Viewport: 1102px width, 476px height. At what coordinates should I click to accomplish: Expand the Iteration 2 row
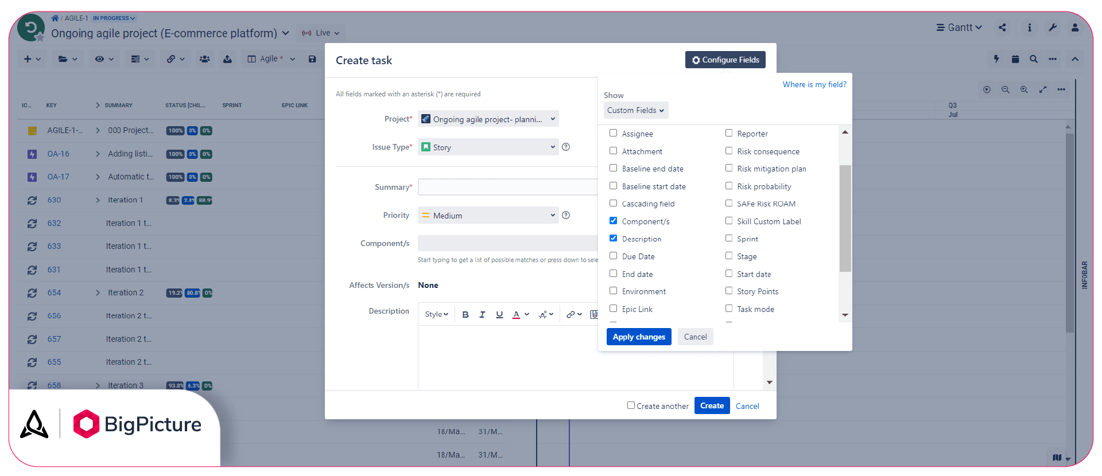(x=98, y=292)
